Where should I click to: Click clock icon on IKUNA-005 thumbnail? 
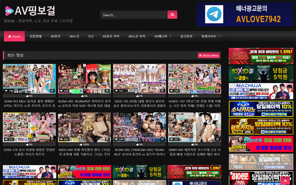pos(107,91)
